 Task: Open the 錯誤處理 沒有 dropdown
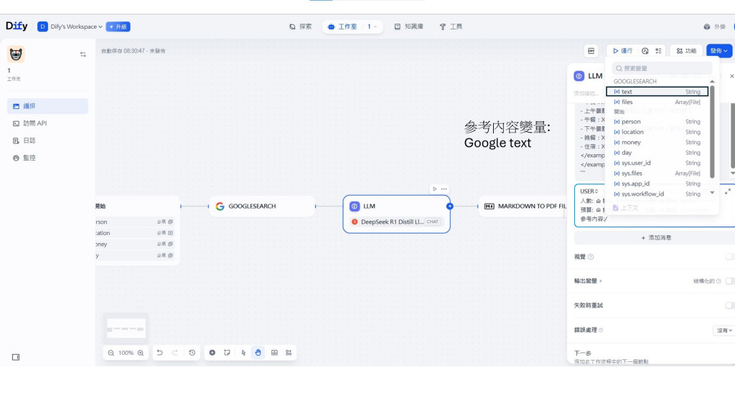[x=724, y=330]
